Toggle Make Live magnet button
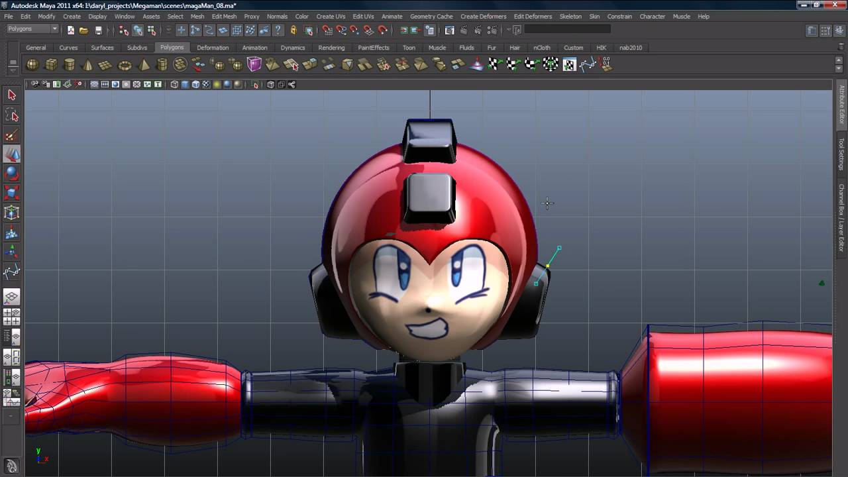 [382, 30]
